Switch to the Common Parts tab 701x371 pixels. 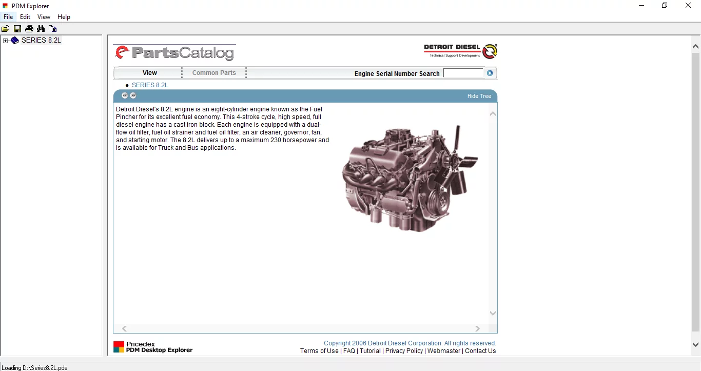[213, 72]
